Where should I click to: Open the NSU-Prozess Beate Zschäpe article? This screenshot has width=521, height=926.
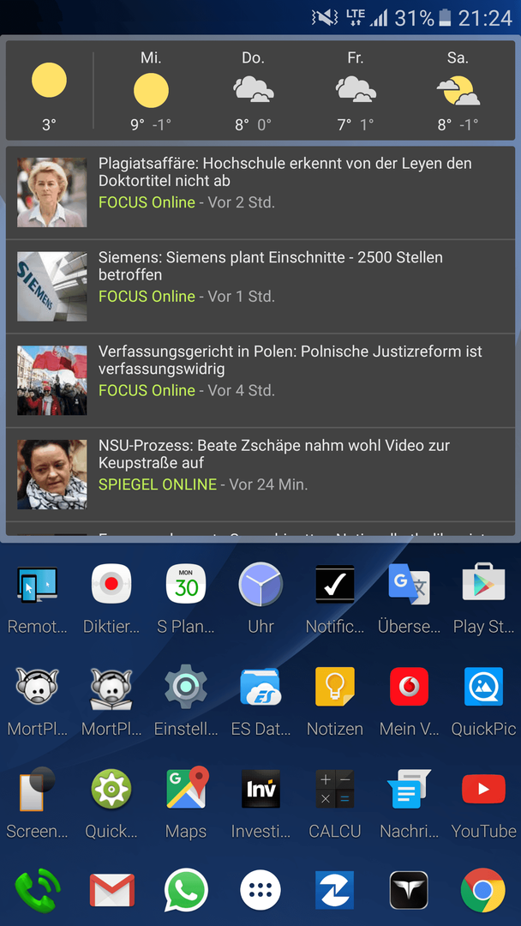tap(260, 474)
